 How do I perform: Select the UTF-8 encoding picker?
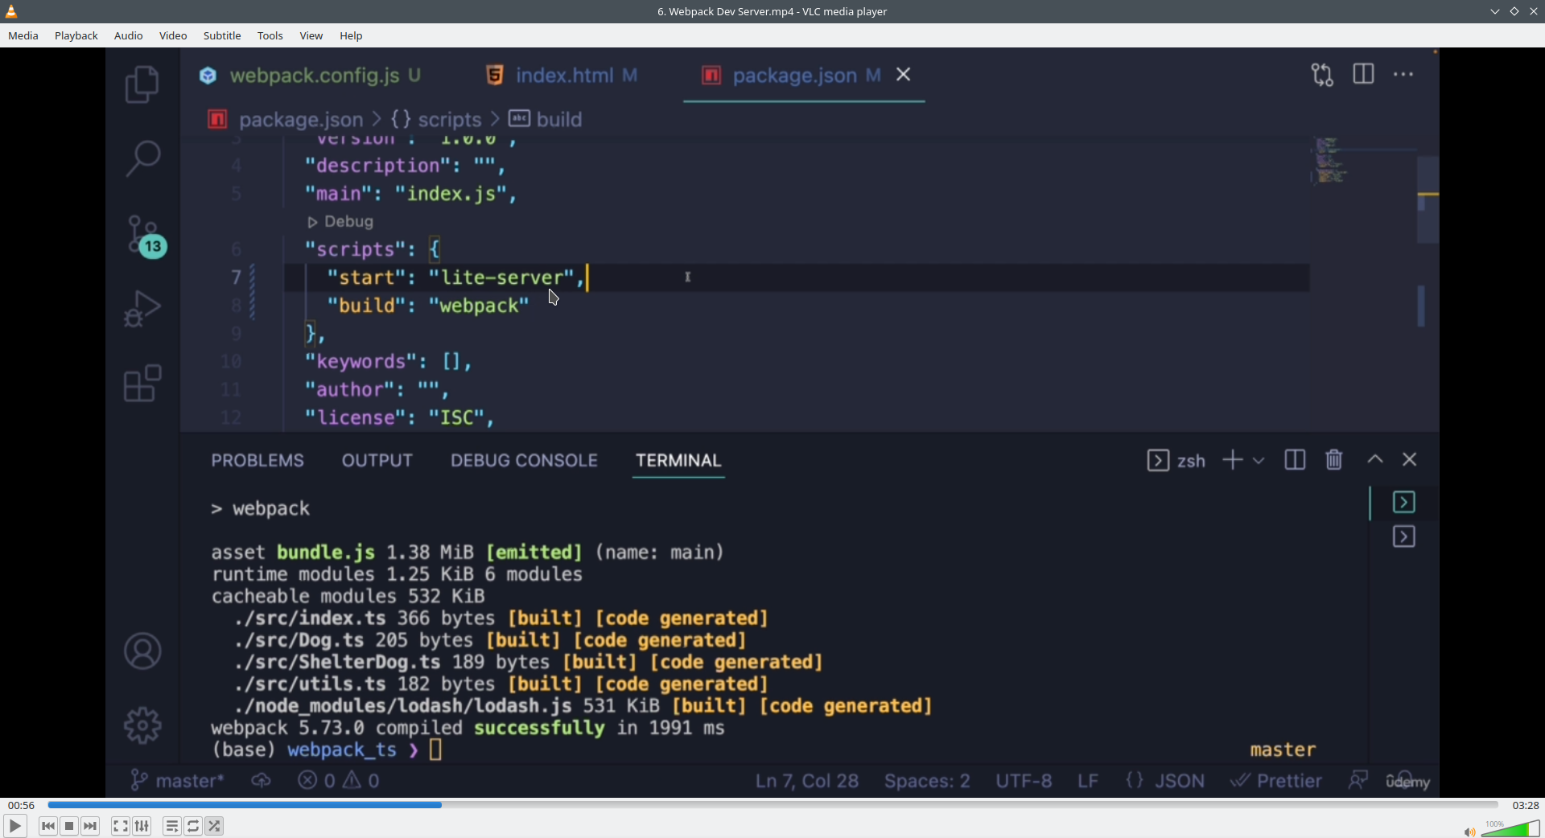tap(1024, 781)
